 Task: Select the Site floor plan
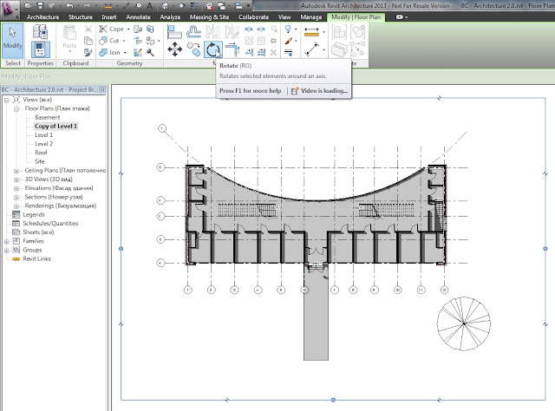click(x=39, y=161)
